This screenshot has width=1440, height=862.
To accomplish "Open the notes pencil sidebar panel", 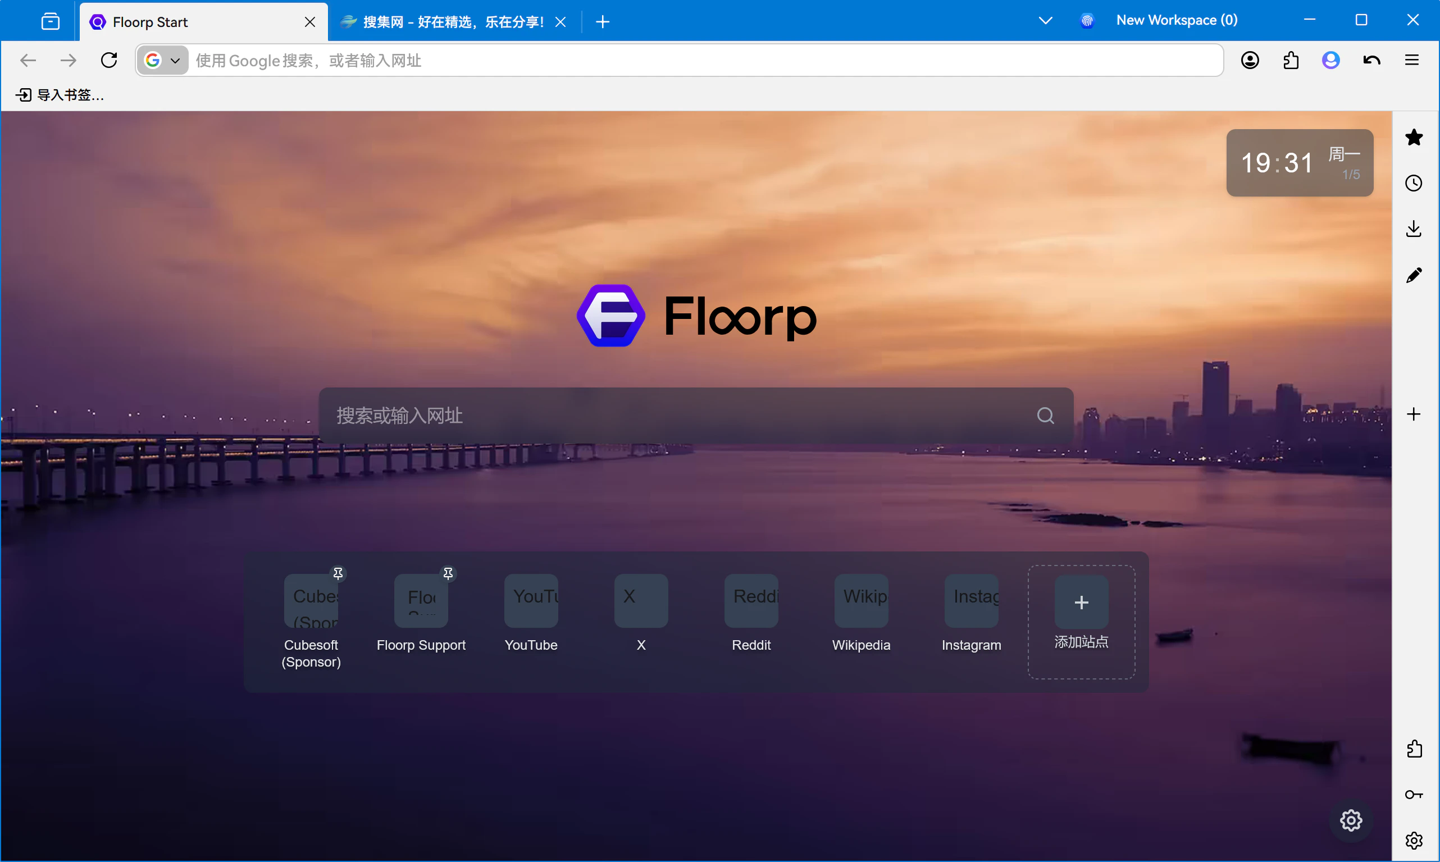I will (x=1413, y=275).
